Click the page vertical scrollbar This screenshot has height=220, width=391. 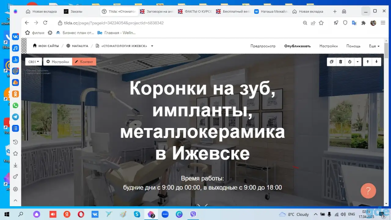(386, 50)
